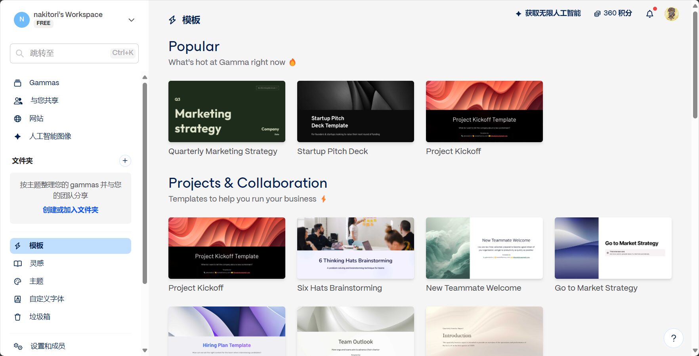The image size is (699, 356).
Task: Click the palette icon for 主题
Action: [x=17, y=282]
